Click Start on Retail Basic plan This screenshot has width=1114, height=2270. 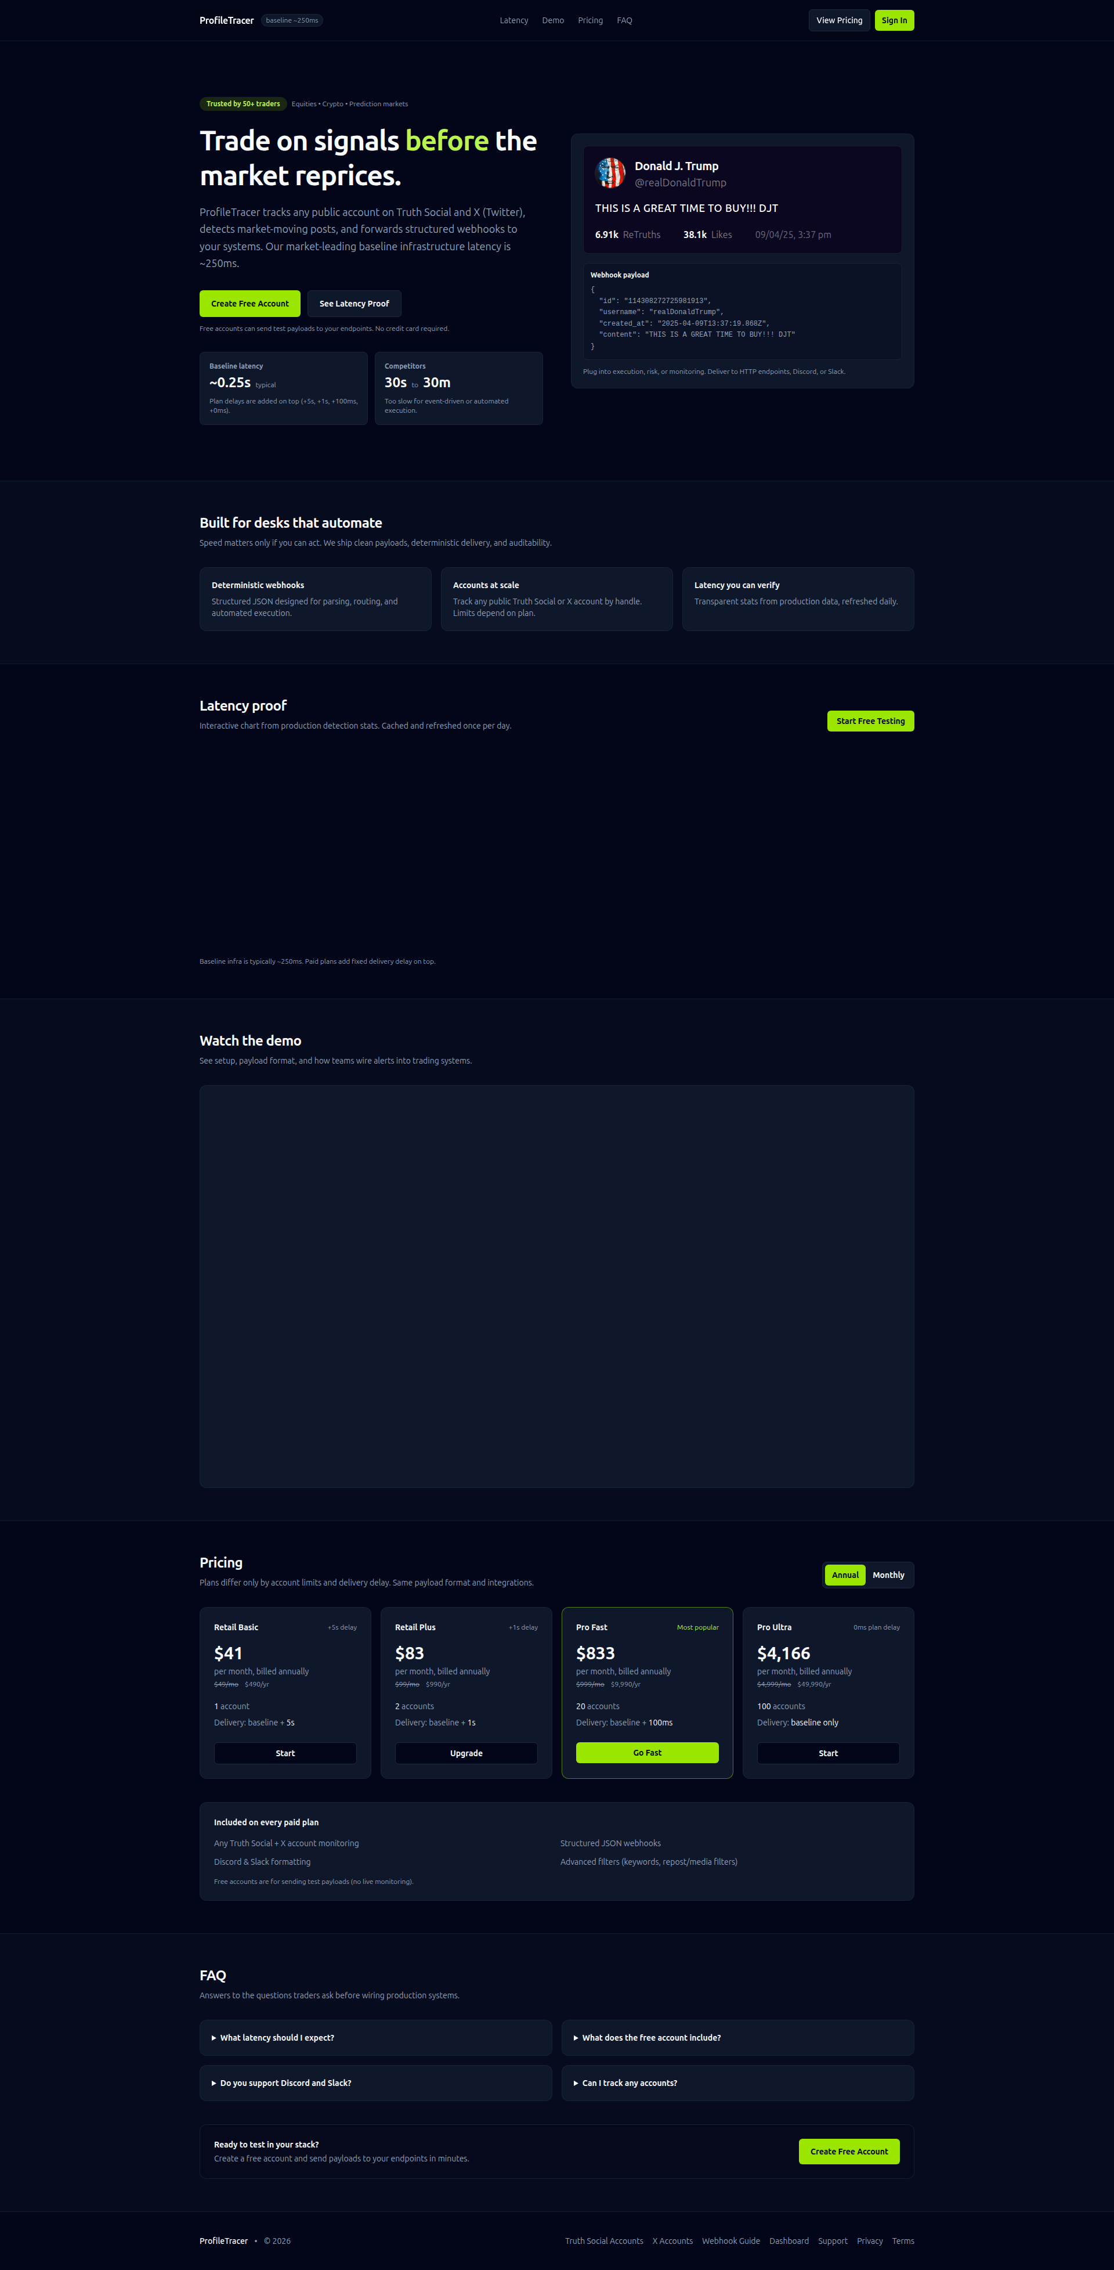tap(285, 1753)
